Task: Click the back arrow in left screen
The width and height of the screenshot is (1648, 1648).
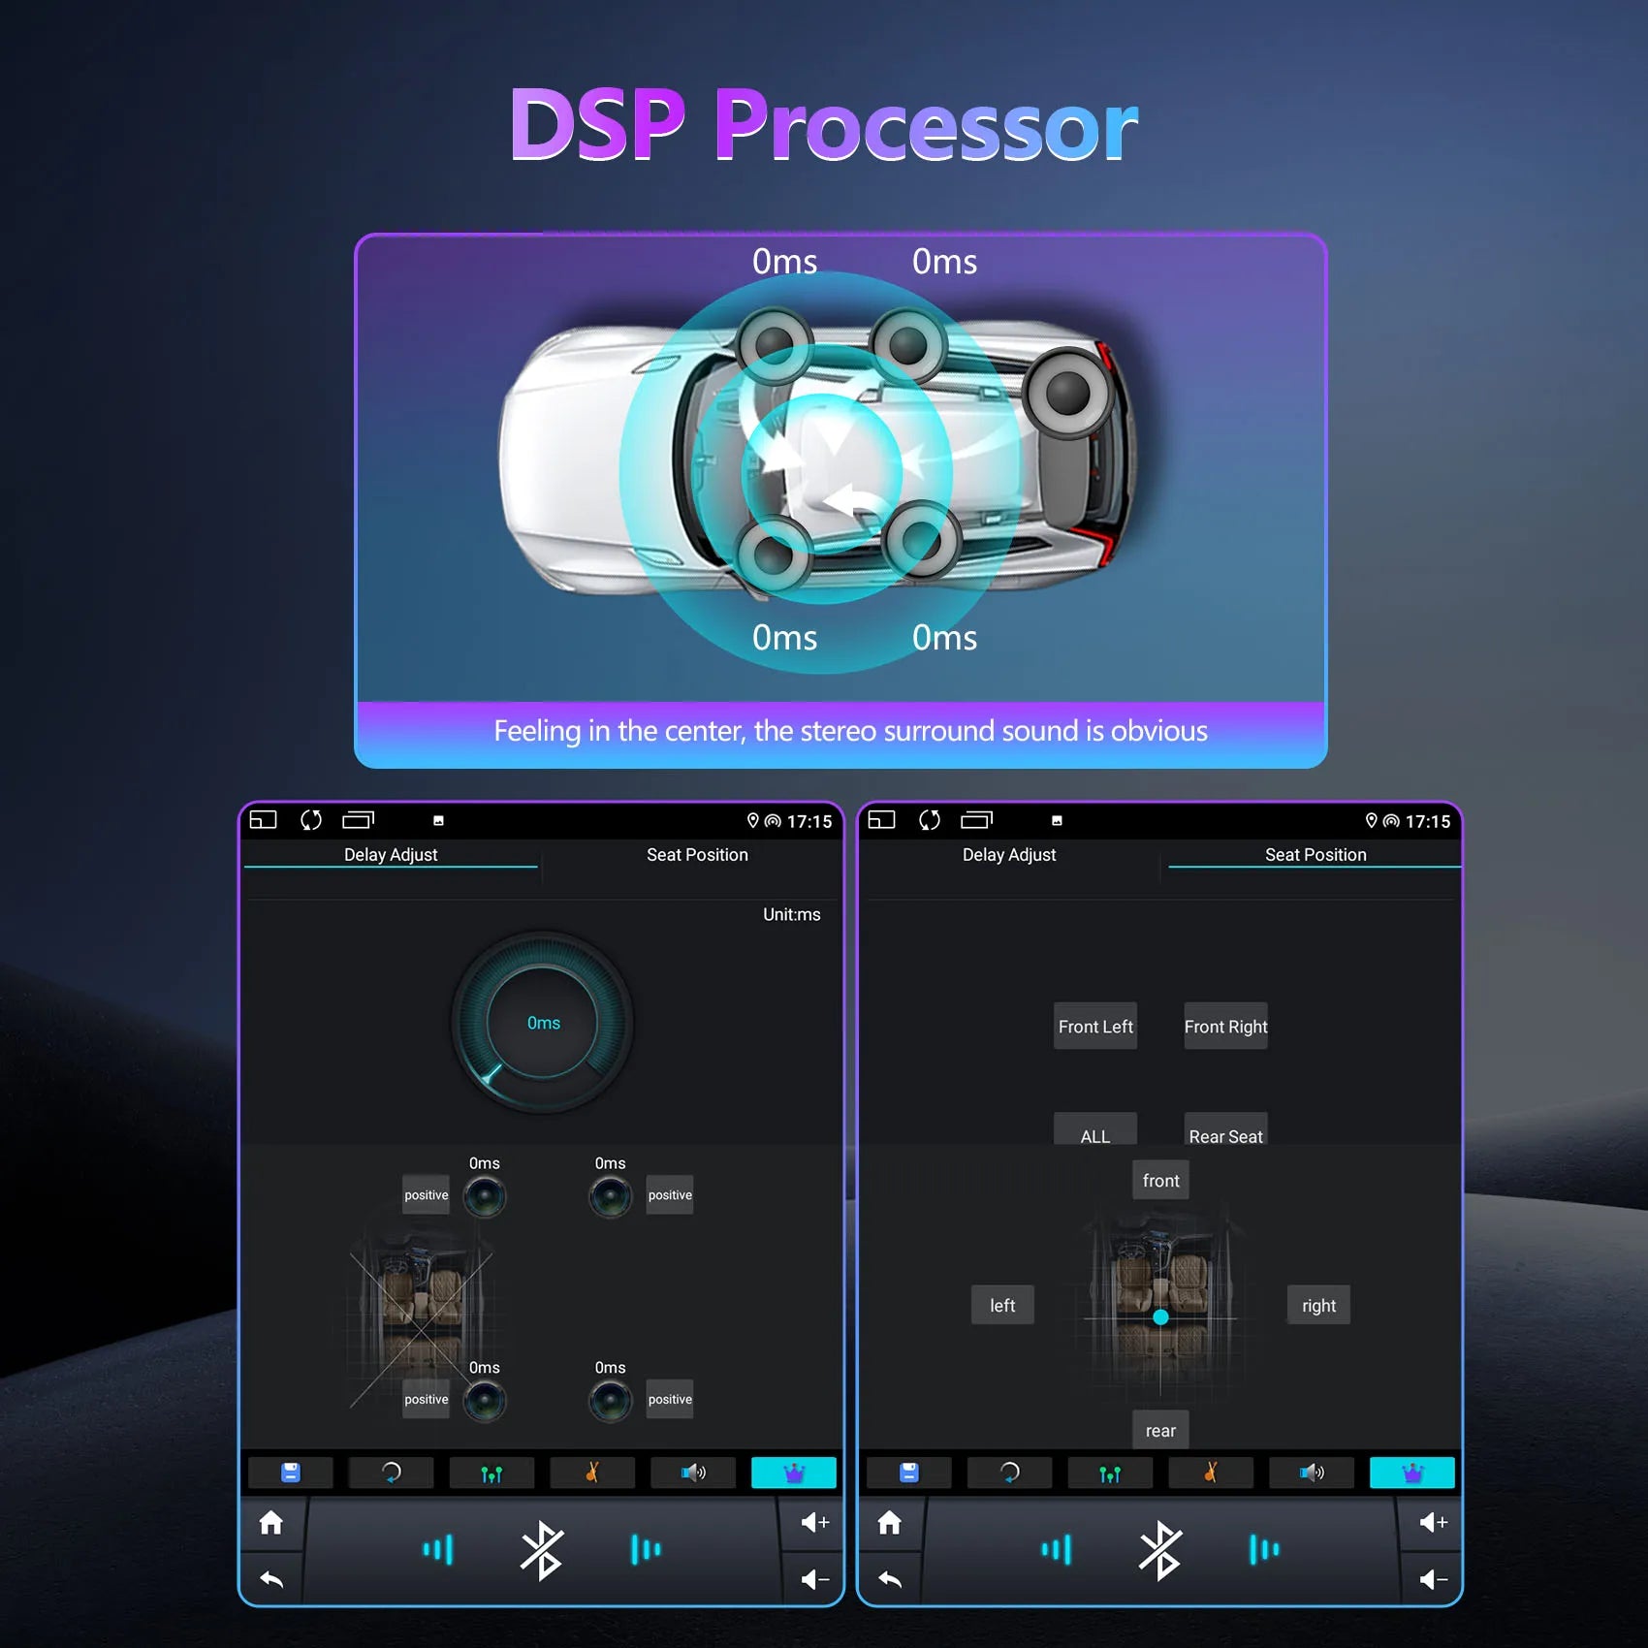Action: click(x=271, y=1579)
